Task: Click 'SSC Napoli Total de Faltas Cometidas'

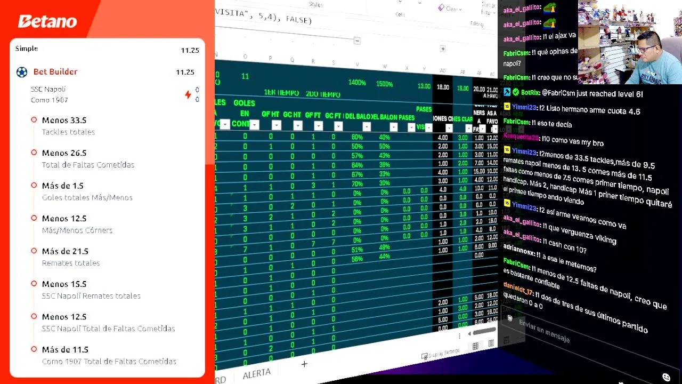Action: [x=108, y=329]
